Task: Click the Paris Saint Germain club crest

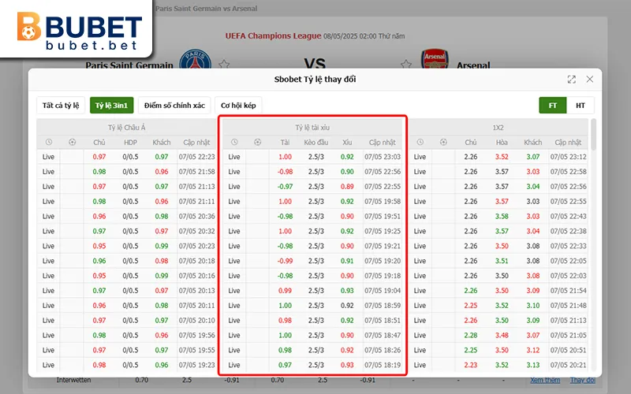Action: 195,60
